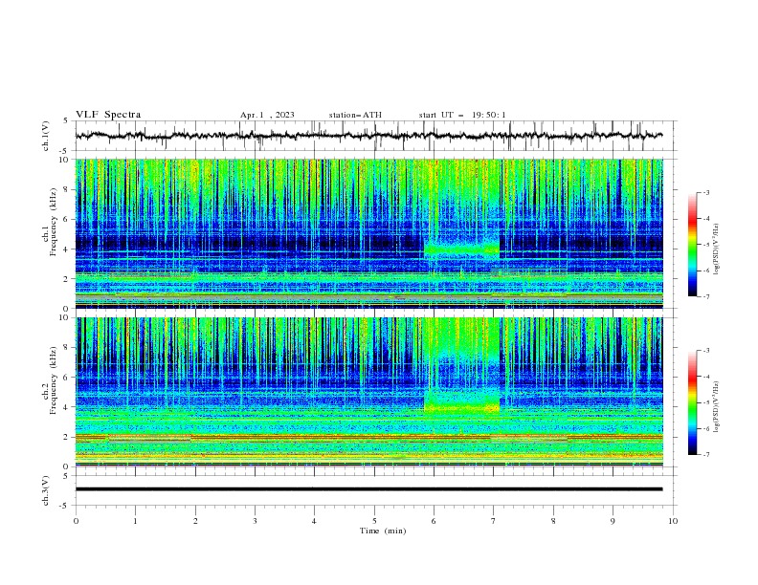Click the "VLF Spectra" plot title
The height and width of the screenshot is (585, 758).
pyautogui.click(x=108, y=115)
